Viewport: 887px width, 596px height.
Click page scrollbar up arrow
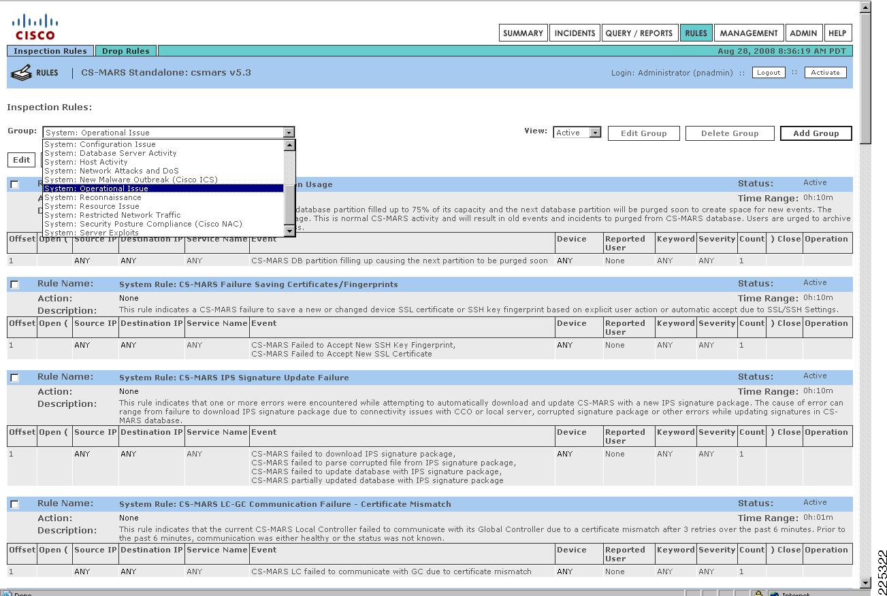point(865,8)
